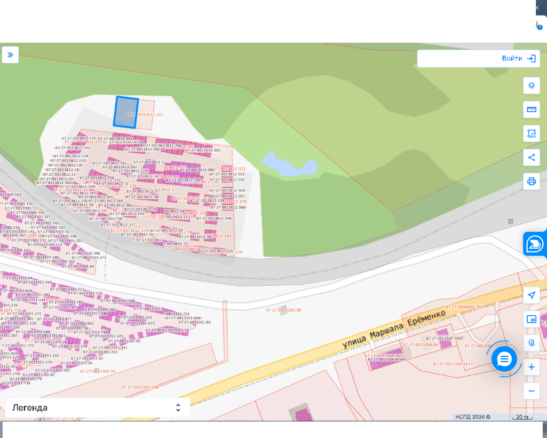Zoom in with the plus button
547x438 pixels.
(x=532, y=367)
